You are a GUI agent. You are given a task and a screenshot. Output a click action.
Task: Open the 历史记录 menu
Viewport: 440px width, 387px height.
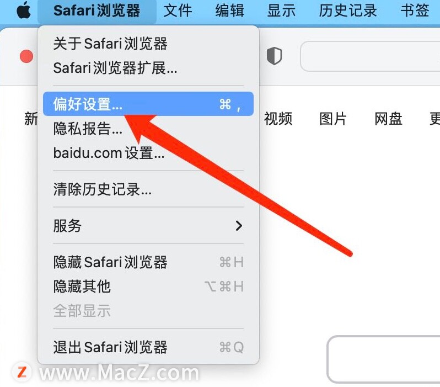tap(348, 10)
